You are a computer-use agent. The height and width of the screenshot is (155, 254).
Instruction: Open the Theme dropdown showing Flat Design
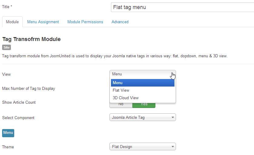pyautogui.click(x=142, y=147)
